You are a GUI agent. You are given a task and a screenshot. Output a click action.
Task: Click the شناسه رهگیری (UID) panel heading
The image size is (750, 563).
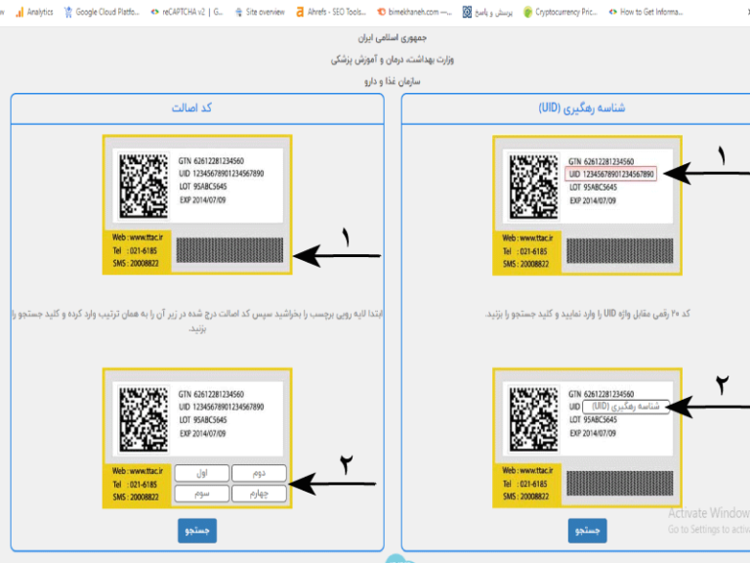tap(580, 108)
